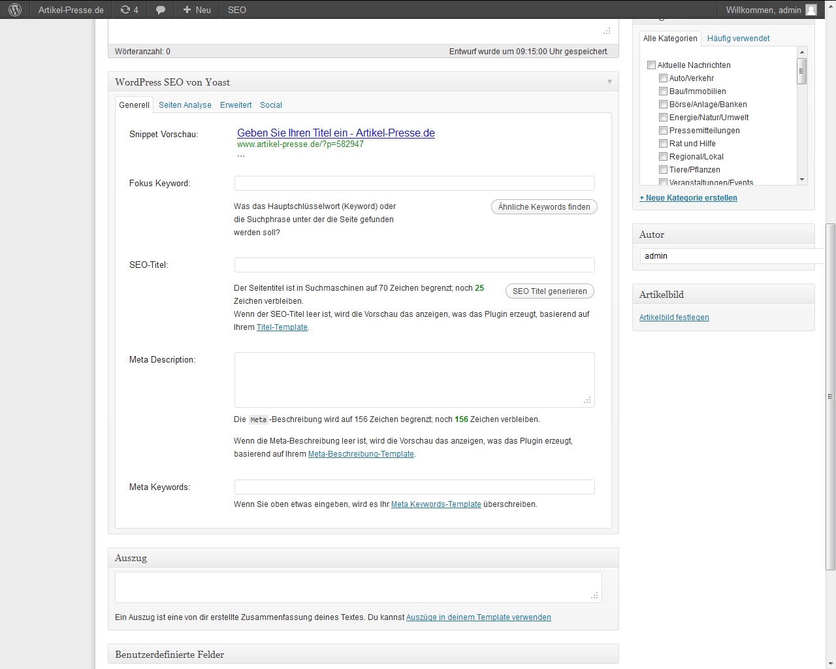
Task: Click the category list scroll down arrow
Action: (802, 180)
